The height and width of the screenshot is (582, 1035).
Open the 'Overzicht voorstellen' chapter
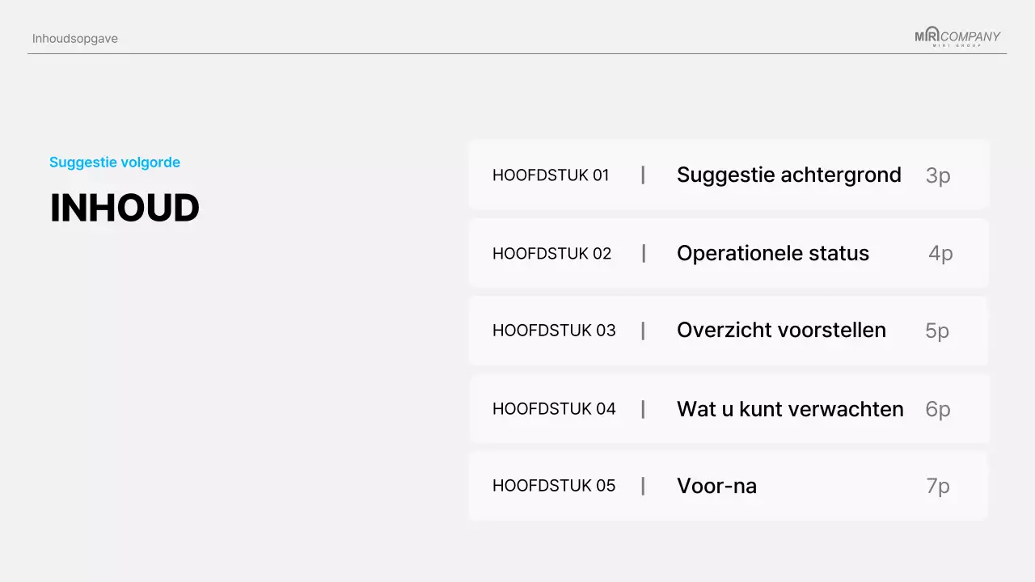point(781,331)
